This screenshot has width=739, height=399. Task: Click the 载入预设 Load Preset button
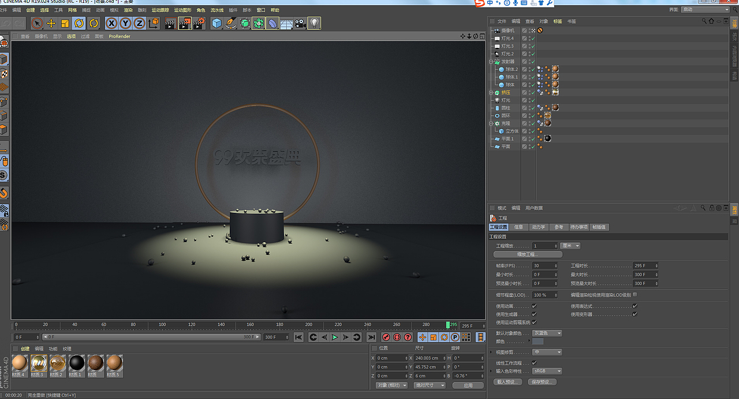pyautogui.click(x=508, y=382)
